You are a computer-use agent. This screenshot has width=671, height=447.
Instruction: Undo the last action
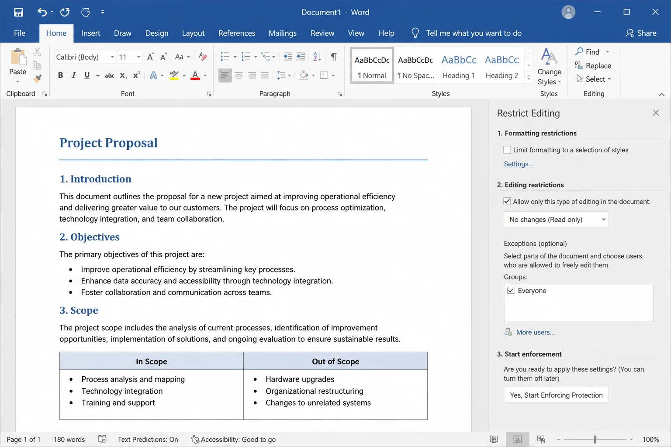click(42, 12)
